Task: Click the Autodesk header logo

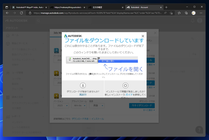Action: click(16, 21)
